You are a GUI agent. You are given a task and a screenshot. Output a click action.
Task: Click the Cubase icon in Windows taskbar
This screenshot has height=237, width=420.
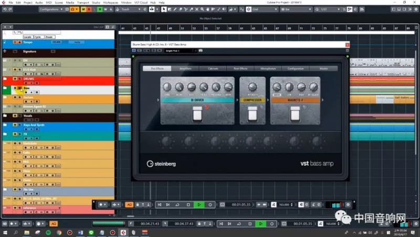pos(123,232)
